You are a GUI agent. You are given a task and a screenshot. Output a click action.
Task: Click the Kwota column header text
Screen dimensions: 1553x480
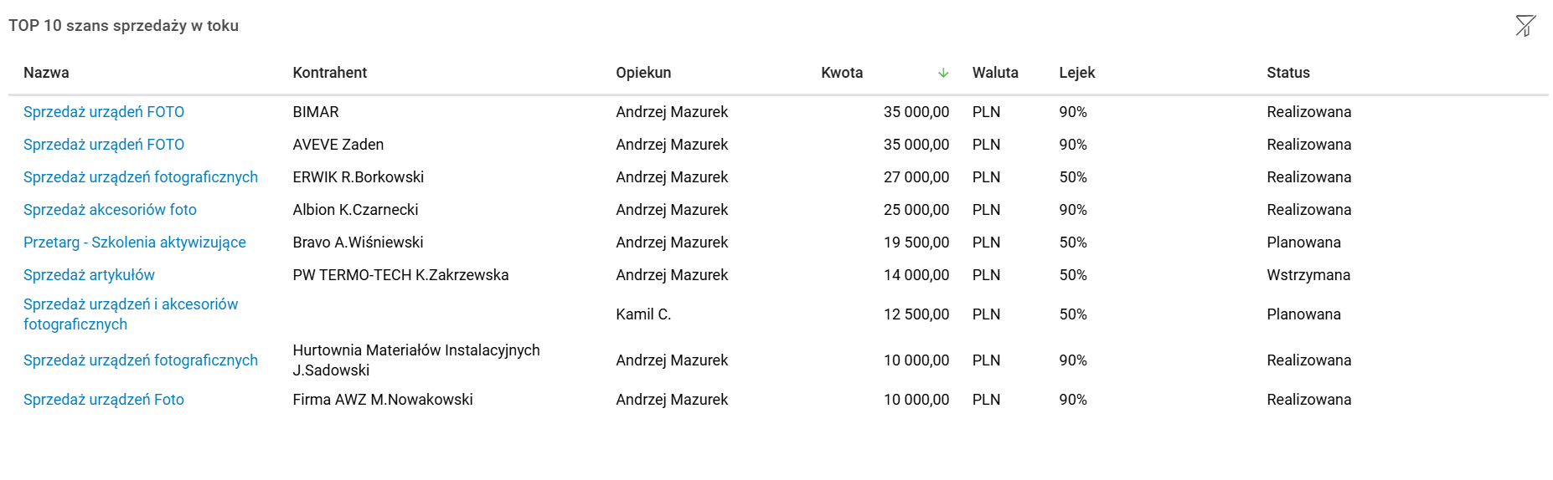tap(842, 73)
